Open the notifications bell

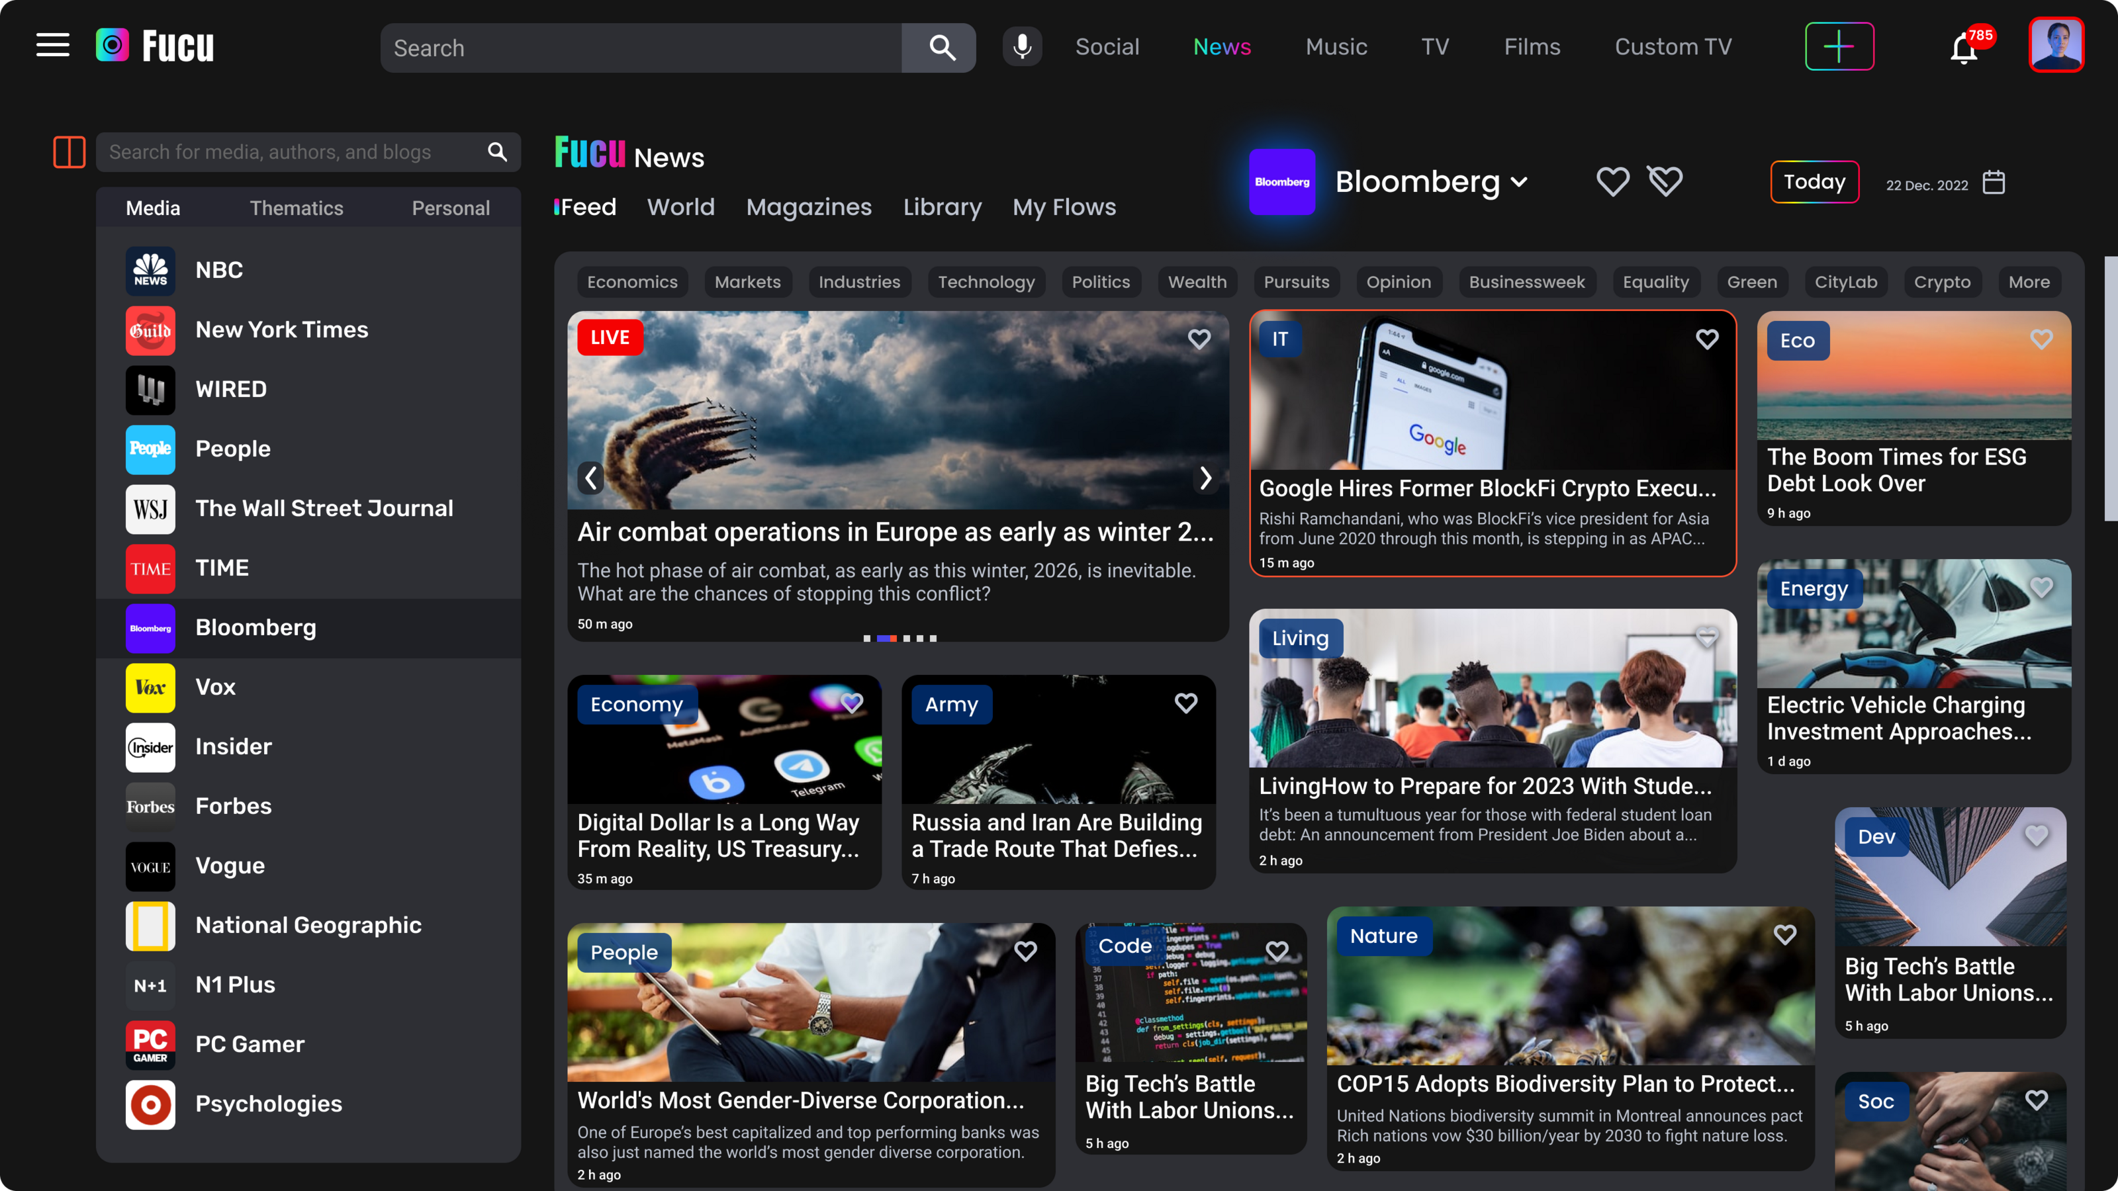pyautogui.click(x=1963, y=50)
